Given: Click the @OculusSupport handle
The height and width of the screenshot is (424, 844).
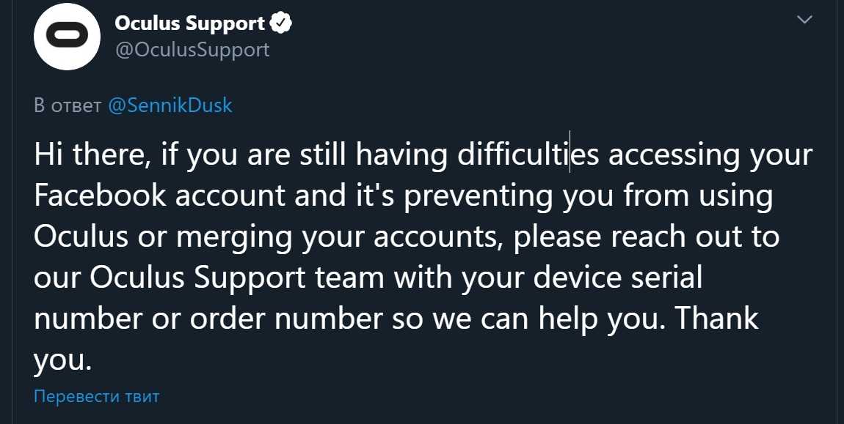Looking at the screenshot, I should tap(192, 50).
